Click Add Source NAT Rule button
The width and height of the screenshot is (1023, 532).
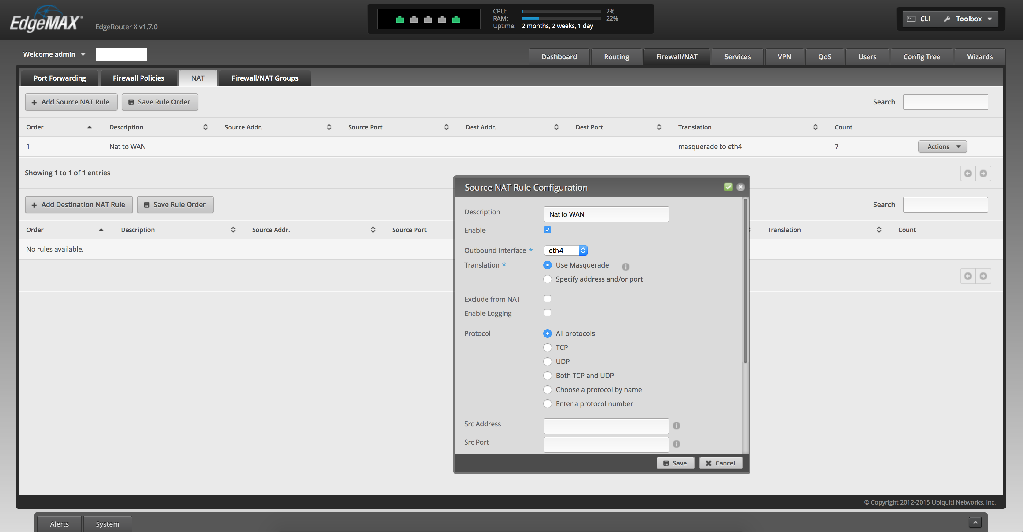coord(71,102)
